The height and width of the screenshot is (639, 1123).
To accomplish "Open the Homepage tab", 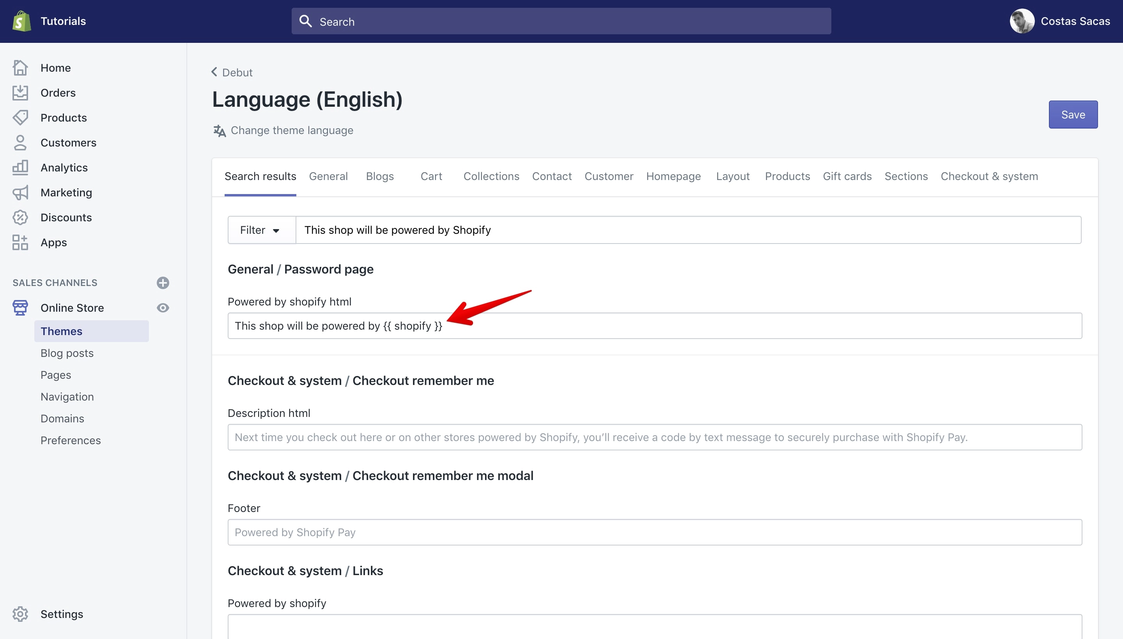I will pos(673,177).
